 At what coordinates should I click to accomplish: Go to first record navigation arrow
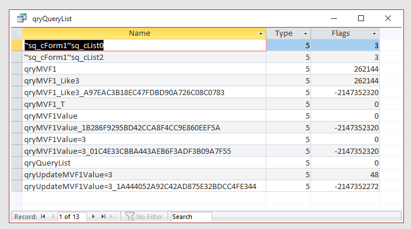click(43, 217)
